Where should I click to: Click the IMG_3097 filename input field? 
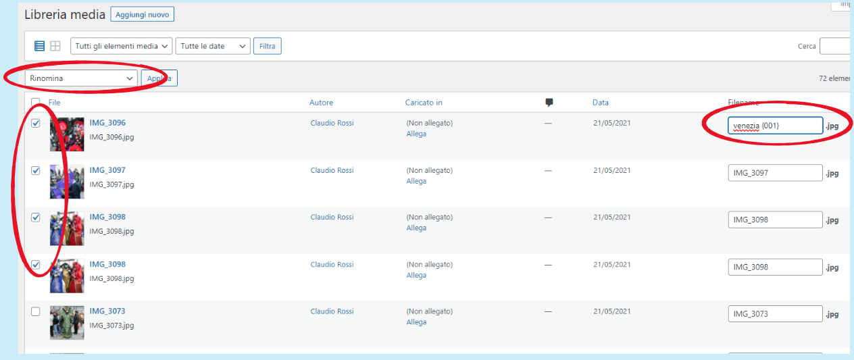(775, 173)
